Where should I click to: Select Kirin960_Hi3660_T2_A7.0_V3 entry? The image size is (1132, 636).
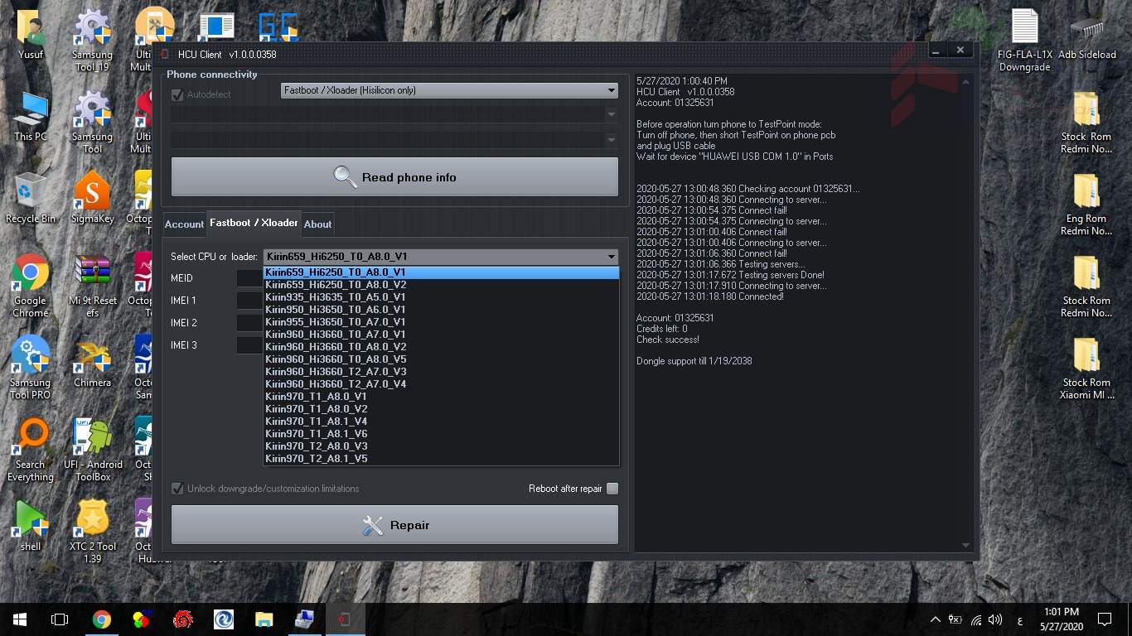point(441,372)
